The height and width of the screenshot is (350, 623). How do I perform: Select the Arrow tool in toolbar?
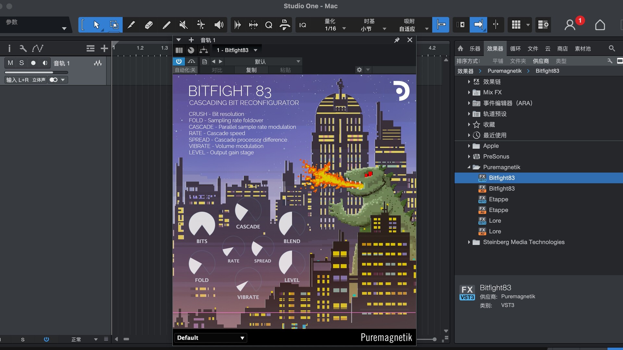point(96,25)
